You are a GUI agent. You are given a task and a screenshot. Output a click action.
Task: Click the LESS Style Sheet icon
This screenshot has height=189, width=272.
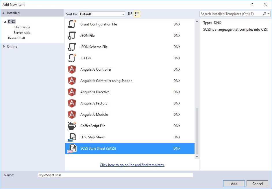[x=72, y=137]
